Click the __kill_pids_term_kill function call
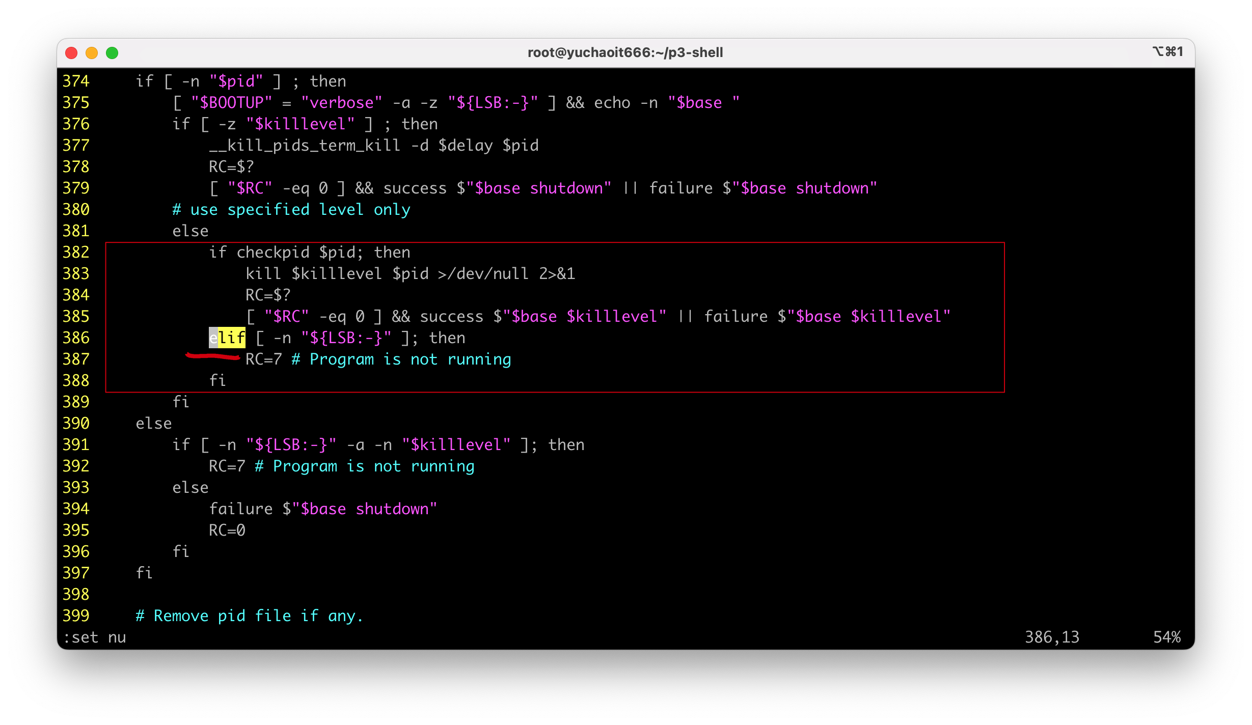 pos(304,146)
